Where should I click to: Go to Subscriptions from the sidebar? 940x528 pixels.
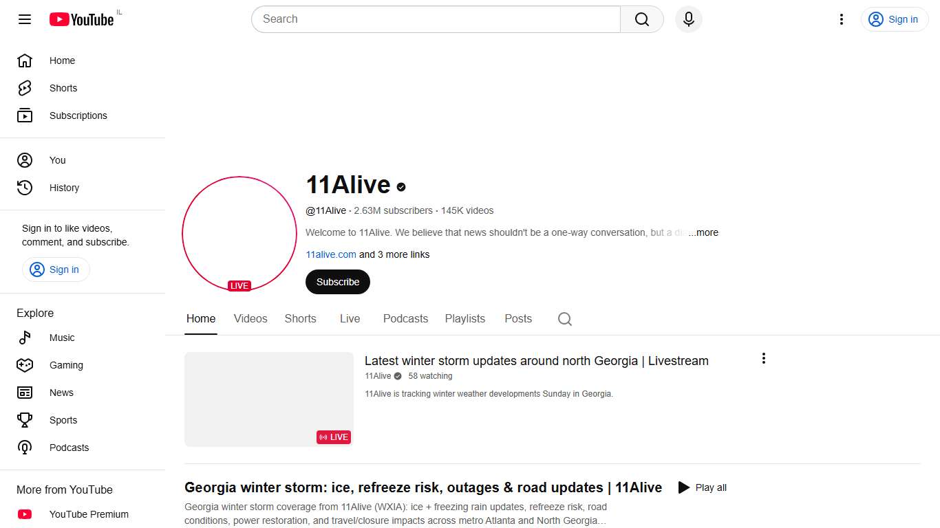coord(78,115)
